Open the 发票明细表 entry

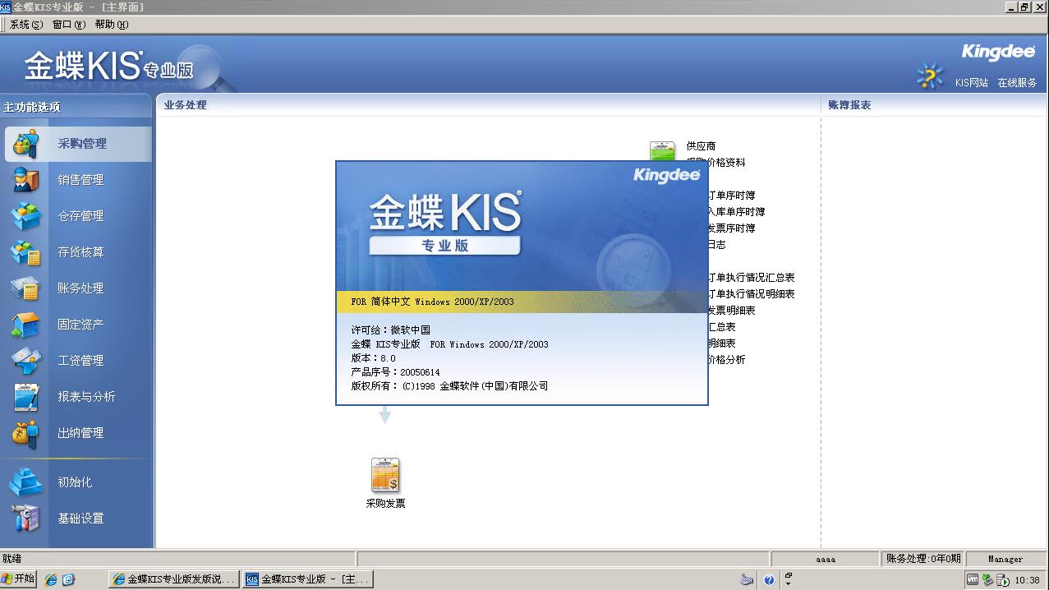click(x=732, y=311)
